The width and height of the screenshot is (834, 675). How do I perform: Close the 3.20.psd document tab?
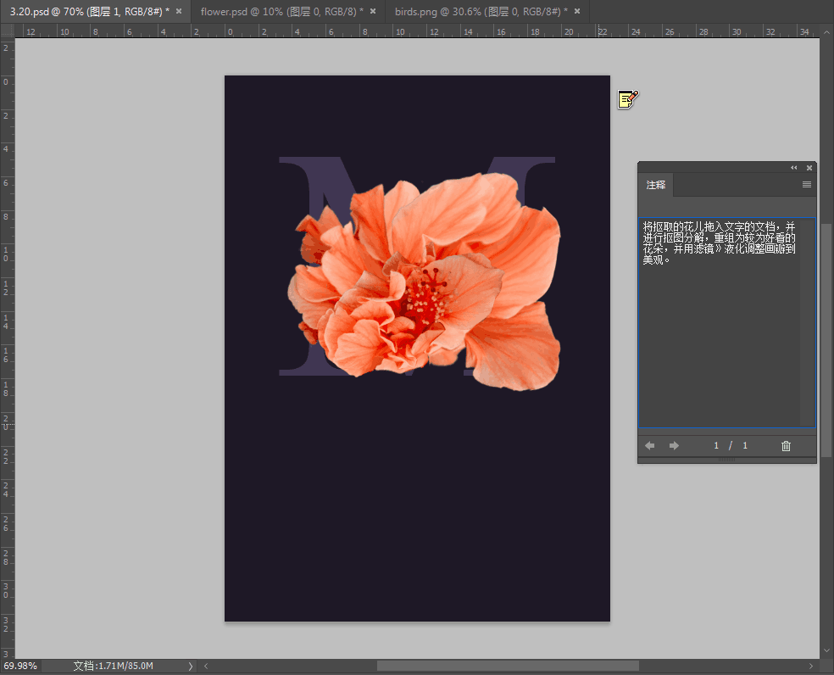179,11
